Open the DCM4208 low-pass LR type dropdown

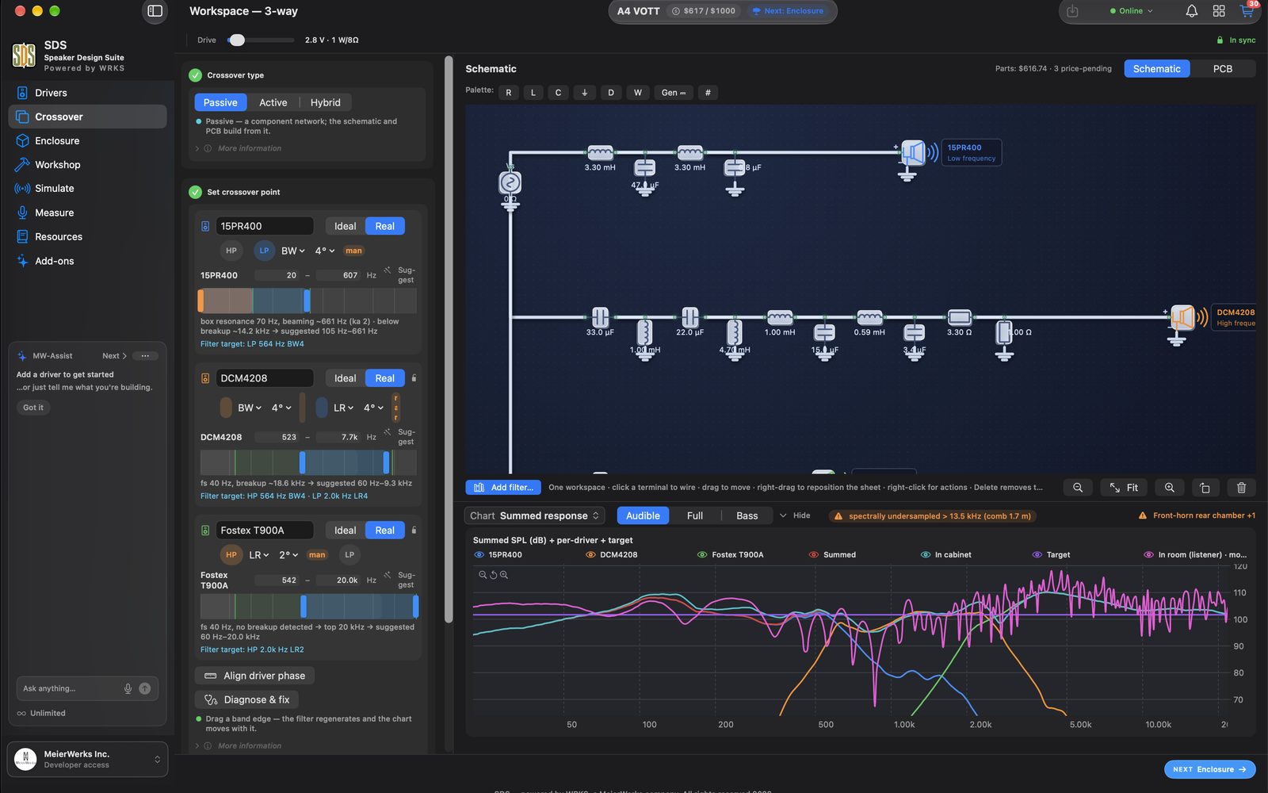pyautogui.click(x=344, y=408)
